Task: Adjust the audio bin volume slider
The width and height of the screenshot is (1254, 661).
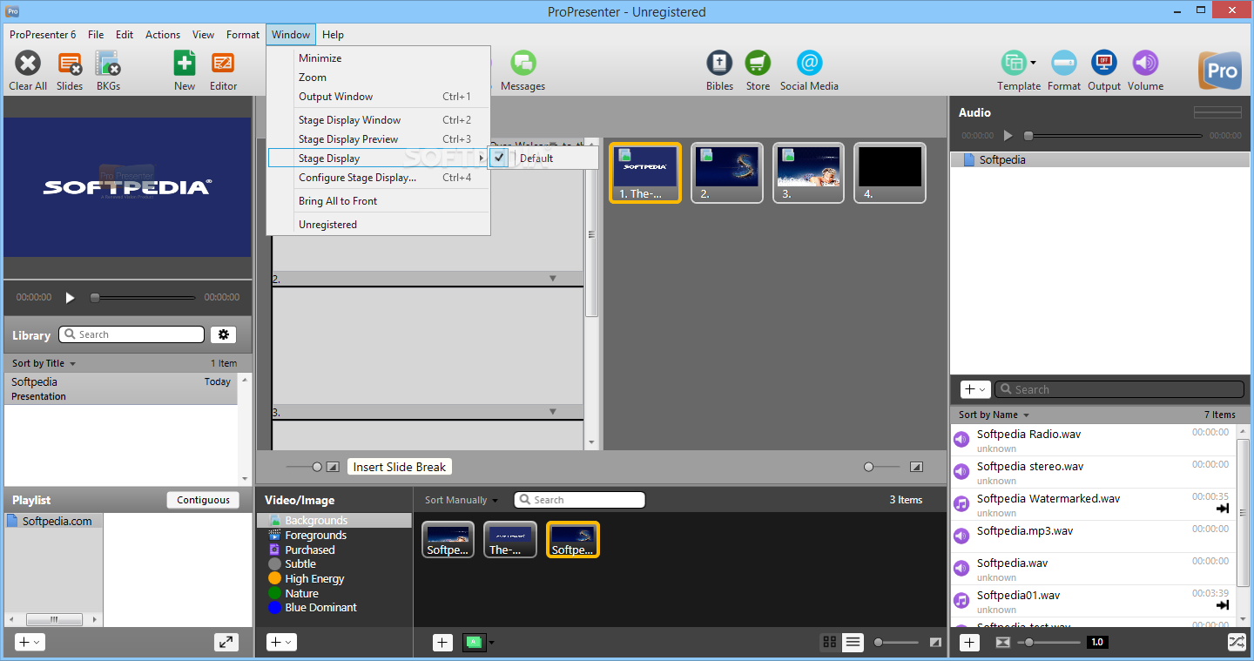Action: [1049, 642]
